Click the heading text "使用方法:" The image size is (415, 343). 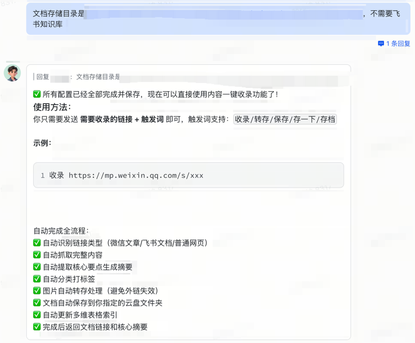[x=52, y=107]
